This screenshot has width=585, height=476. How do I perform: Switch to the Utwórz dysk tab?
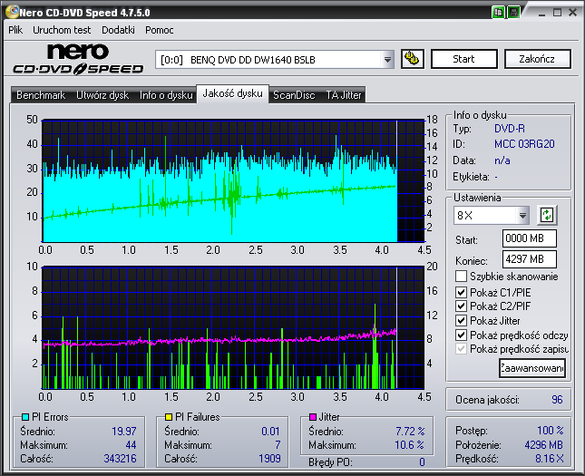102,95
